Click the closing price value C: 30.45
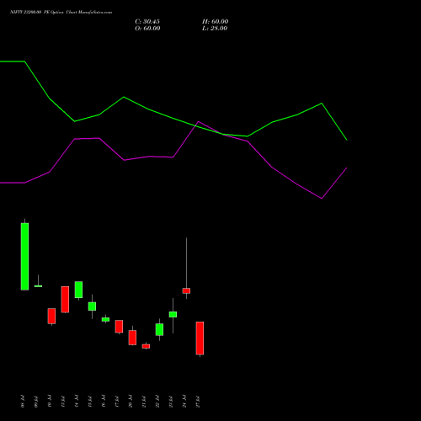This screenshot has height=421, width=421. [147, 22]
